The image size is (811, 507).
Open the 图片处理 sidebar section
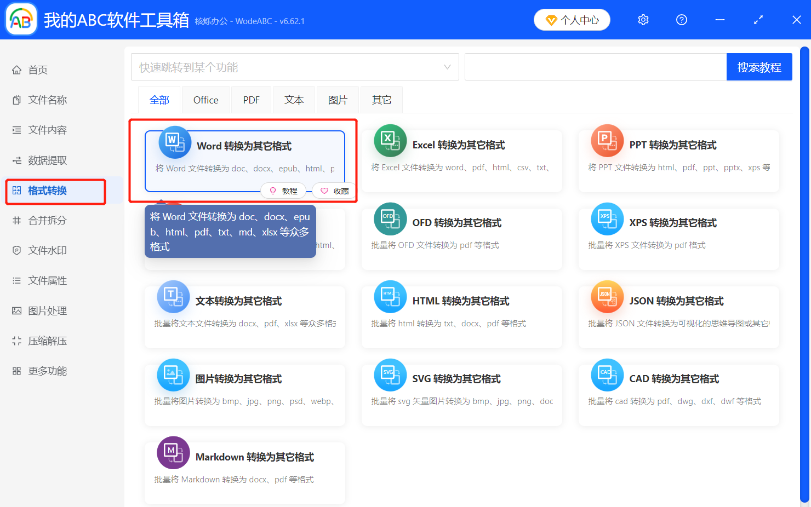(47, 310)
